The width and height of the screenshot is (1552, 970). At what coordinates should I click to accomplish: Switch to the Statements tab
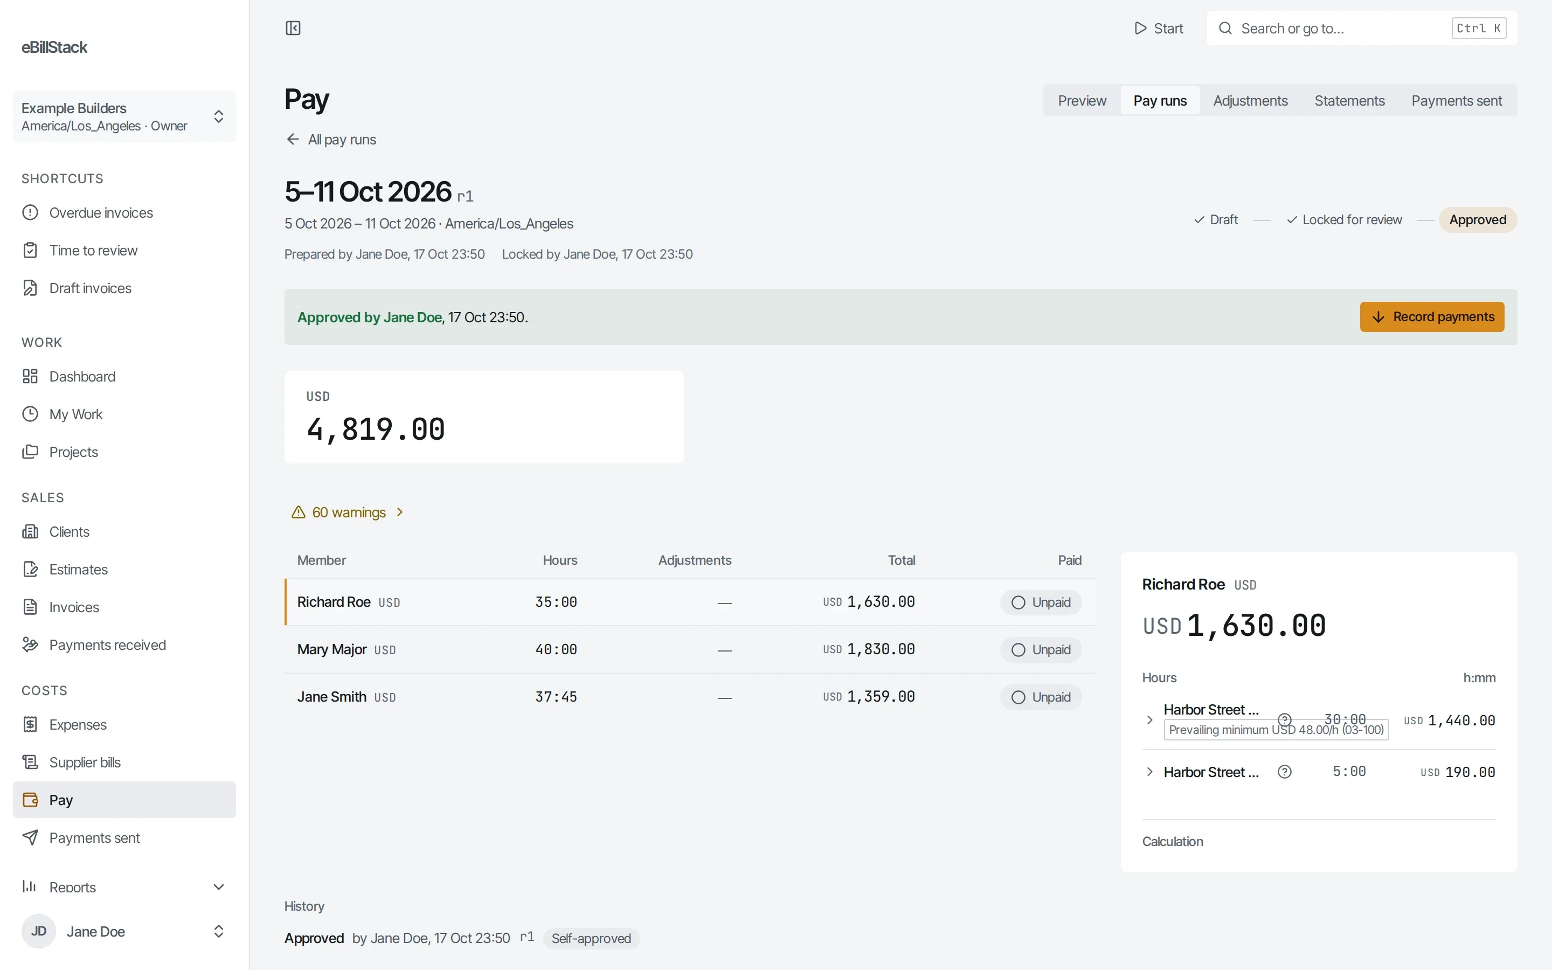click(x=1349, y=101)
